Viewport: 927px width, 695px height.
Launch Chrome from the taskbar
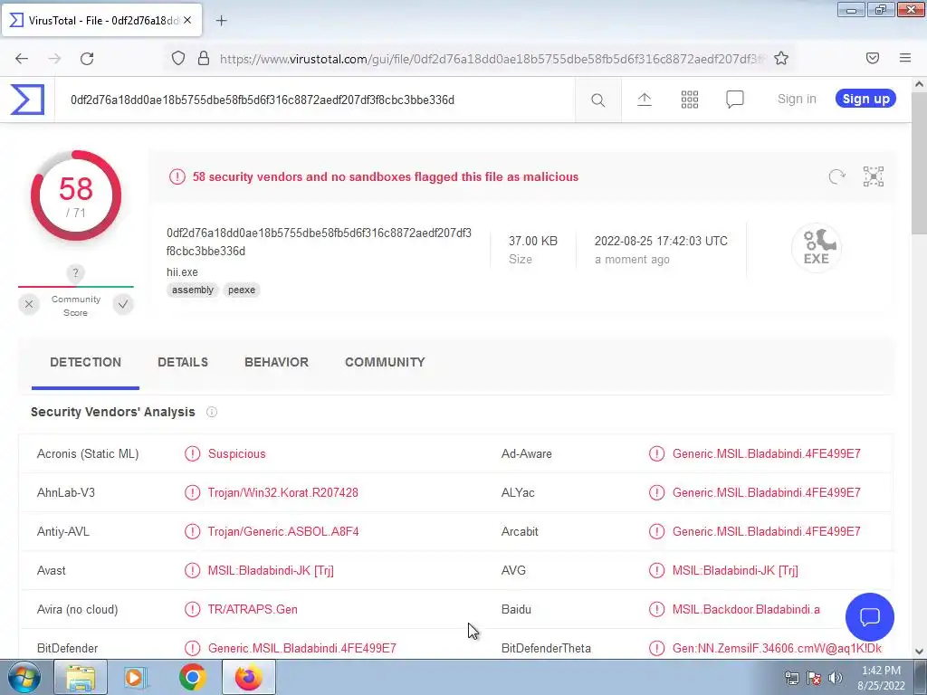[x=192, y=678]
